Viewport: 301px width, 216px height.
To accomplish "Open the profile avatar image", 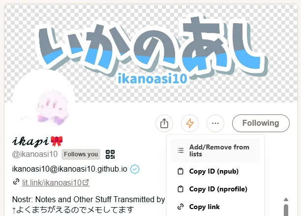I will 43,102.
